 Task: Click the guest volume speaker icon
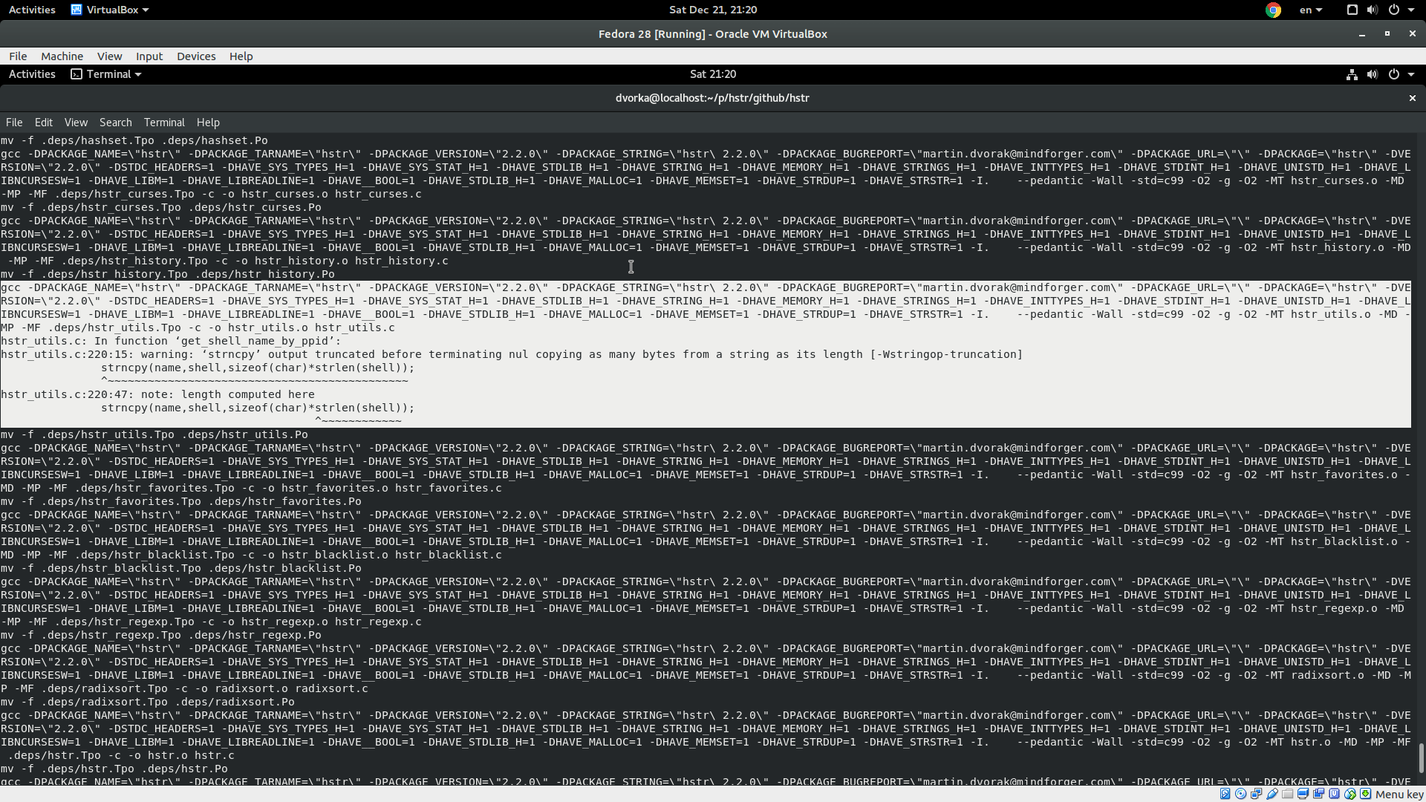[x=1373, y=74]
